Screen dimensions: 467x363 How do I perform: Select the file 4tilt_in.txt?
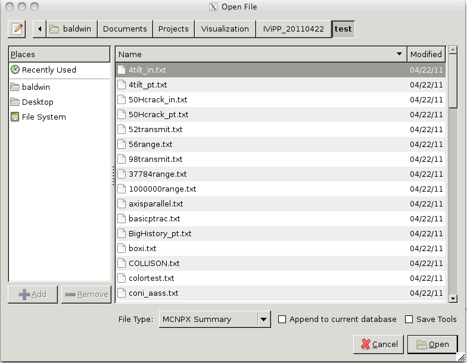(281, 70)
